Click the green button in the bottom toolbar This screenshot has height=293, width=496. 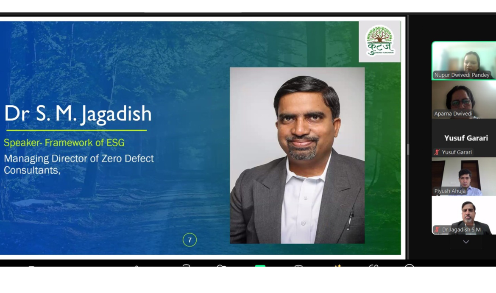(260, 266)
